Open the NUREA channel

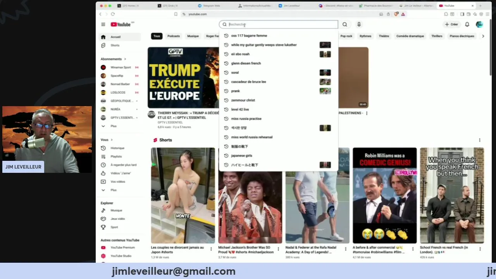120,109
